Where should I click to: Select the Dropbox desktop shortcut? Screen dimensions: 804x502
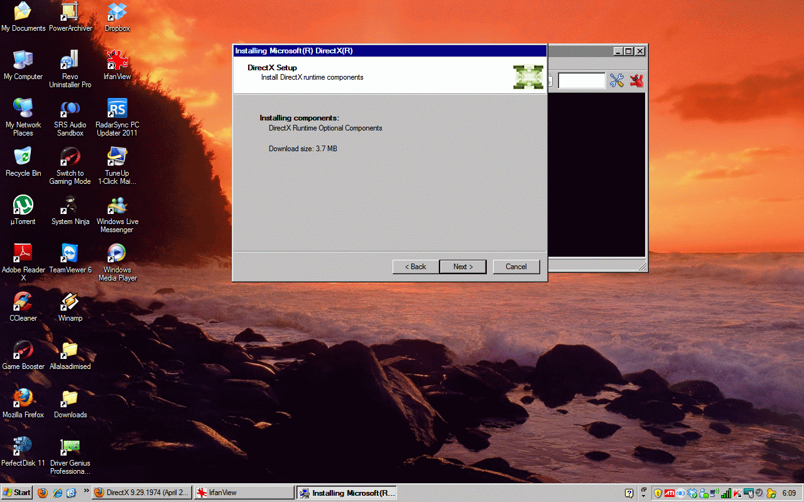click(117, 17)
